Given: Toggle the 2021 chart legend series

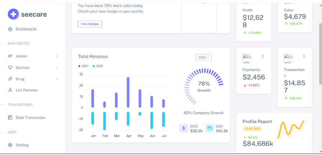Looking at the screenshot, I should (x=83, y=66).
